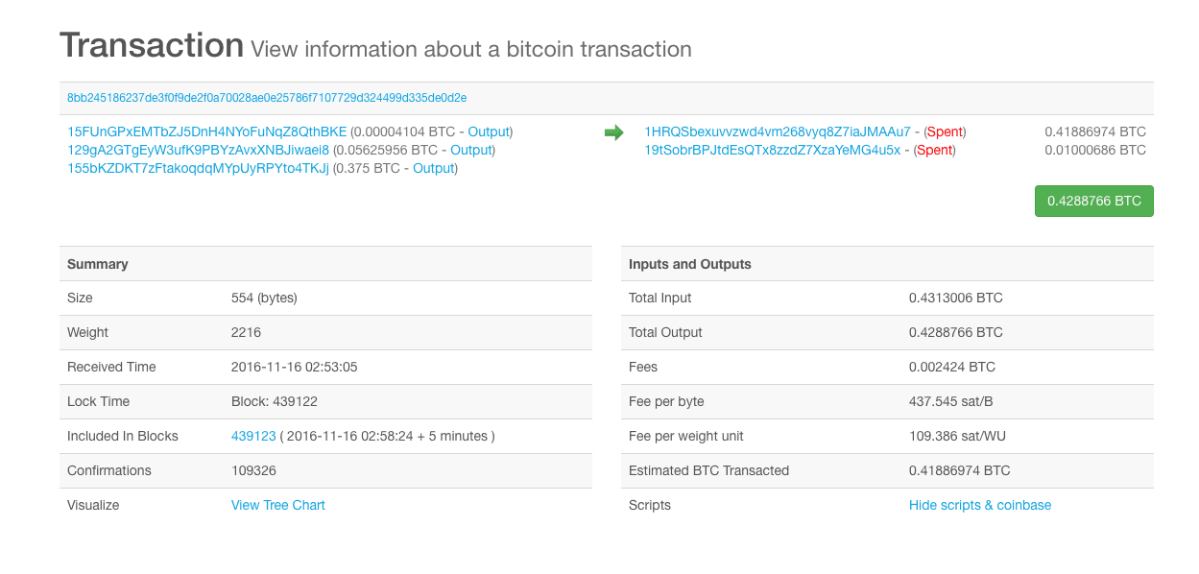Click the Summary table header
Image resolution: width=1199 pixels, height=574 pixels.
[325, 264]
